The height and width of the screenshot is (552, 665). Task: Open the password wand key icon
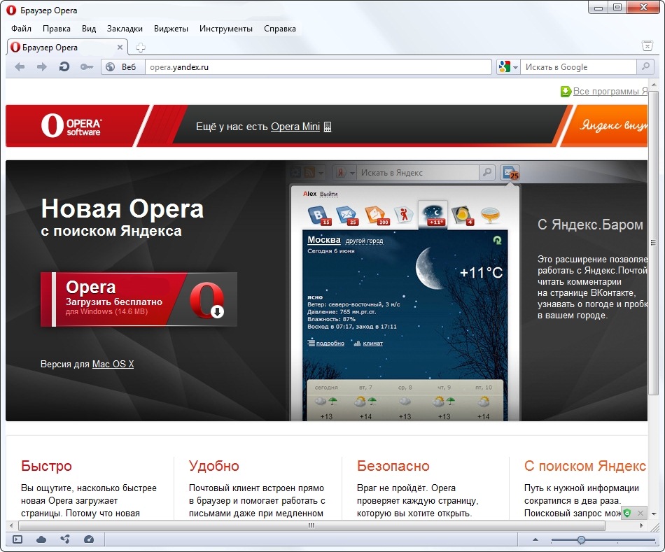point(86,67)
